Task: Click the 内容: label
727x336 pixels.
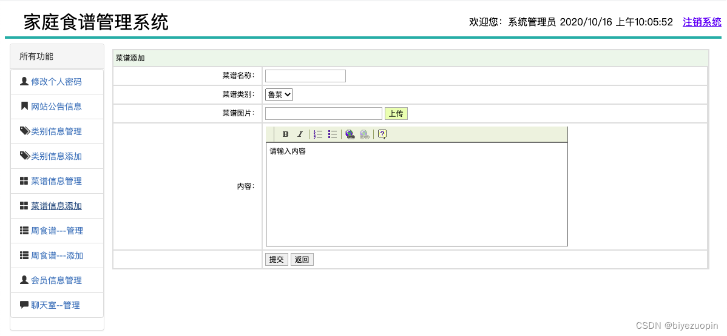Action: (246, 186)
